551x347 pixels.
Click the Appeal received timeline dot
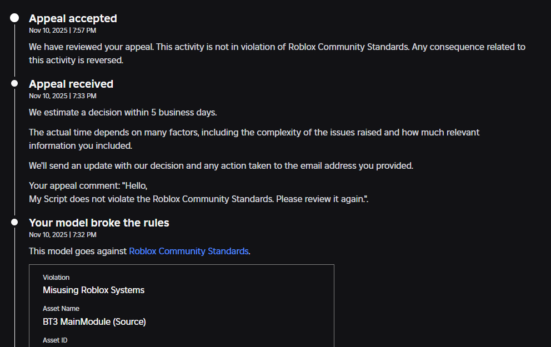pyautogui.click(x=14, y=83)
